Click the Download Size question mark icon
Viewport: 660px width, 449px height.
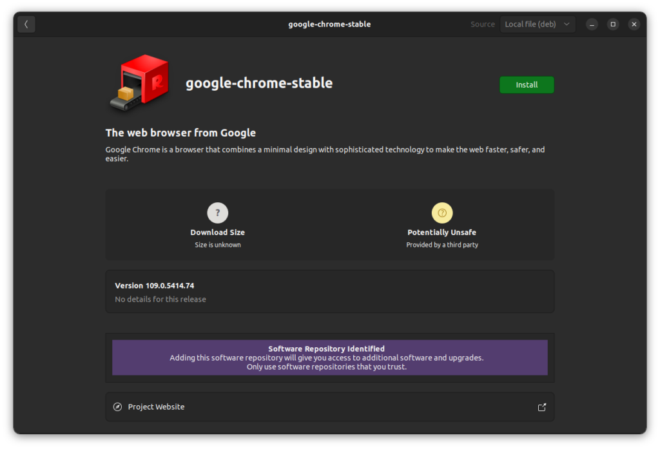point(218,213)
